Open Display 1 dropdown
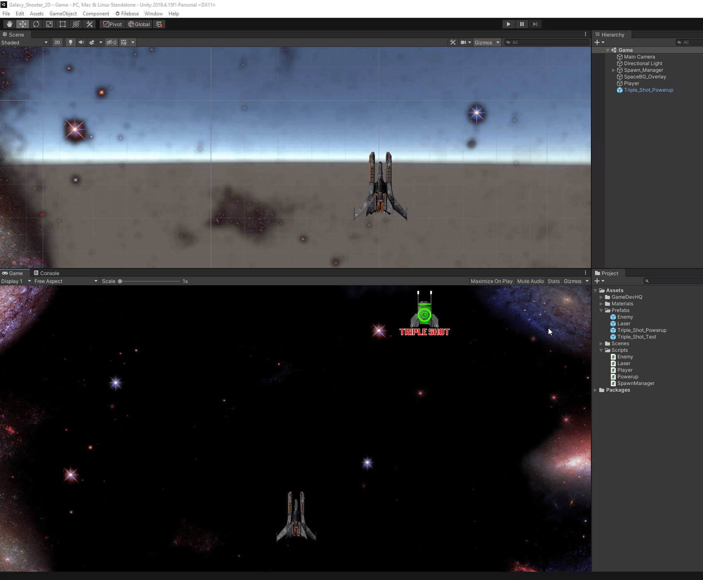This screenshot has width=703, height=580. (x=16, y=281)
